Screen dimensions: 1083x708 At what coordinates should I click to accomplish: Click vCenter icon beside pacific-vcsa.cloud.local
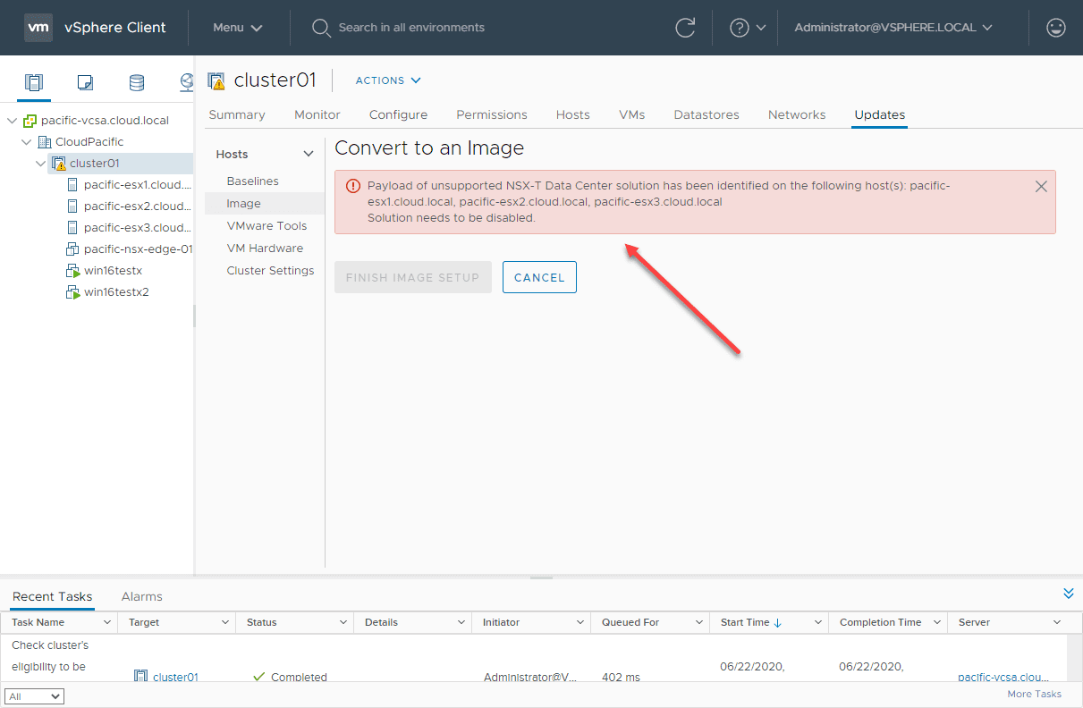[x=30, y=121]
